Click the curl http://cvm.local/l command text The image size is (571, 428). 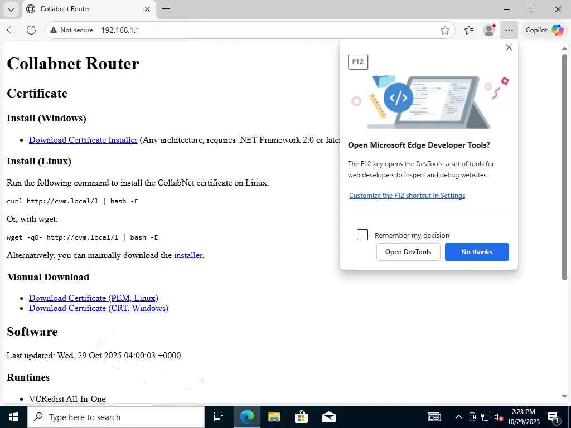[x=72, y=201]
